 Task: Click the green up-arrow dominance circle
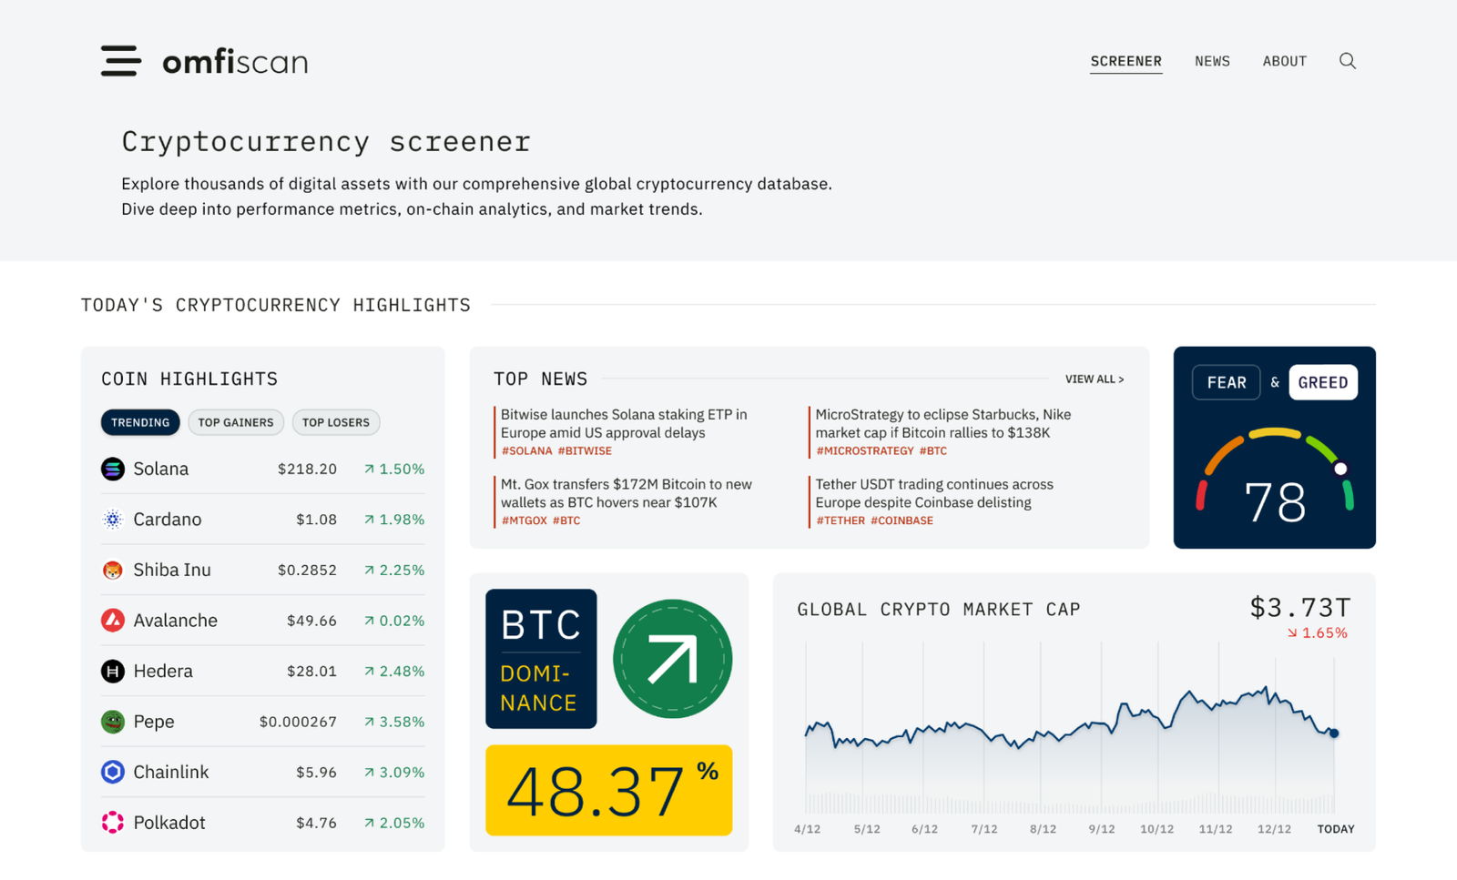pos(672,659)
